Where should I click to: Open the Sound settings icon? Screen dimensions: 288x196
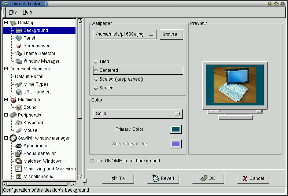18,107
